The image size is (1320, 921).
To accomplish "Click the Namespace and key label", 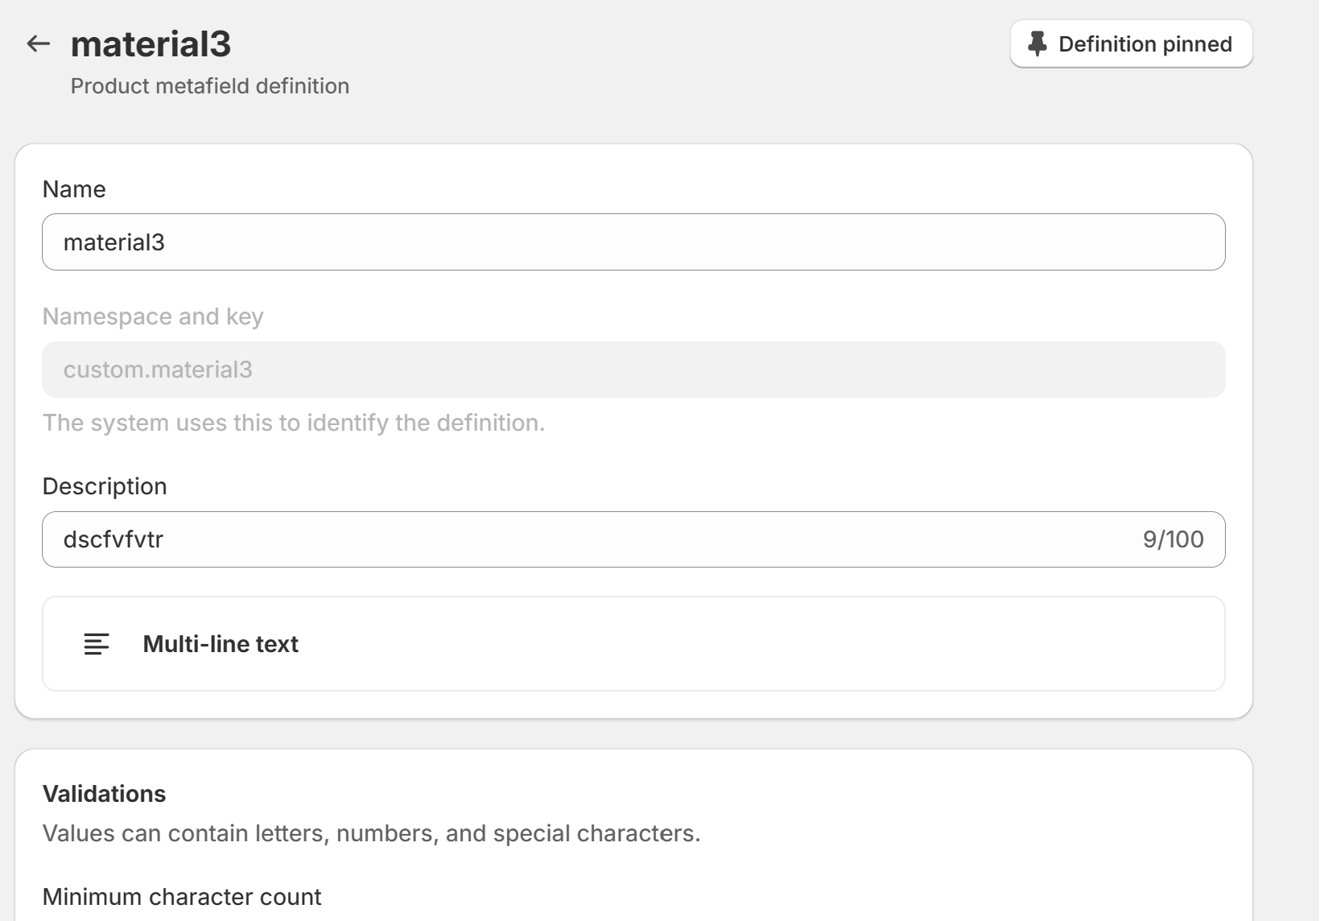I will [x=153, y=316].
